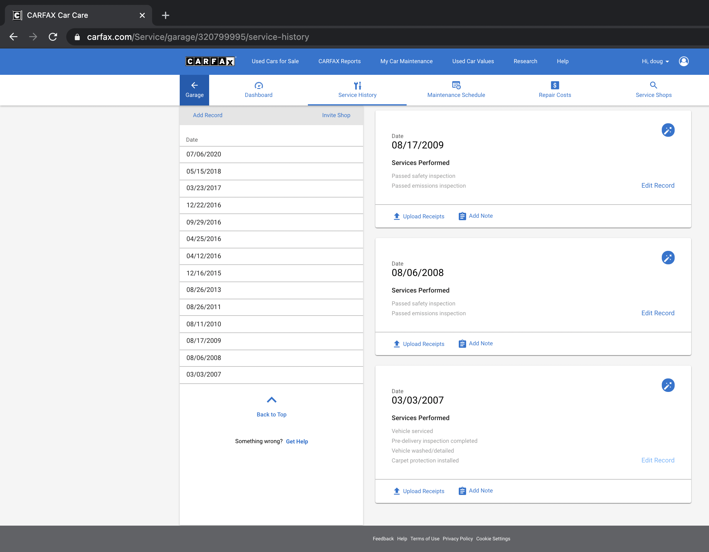Click the Service Shops magnifier icon
Screen dimensions: 709x552
[x=653, y=85]
